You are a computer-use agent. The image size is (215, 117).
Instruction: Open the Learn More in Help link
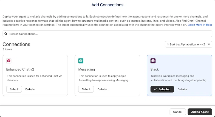click(x=200, y=25)
